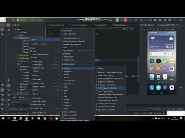Image resolution: width=185 pixels, height=138 pixels.
Task: Switch to CPUActivity.java editor tab
Action: point(121,25)
